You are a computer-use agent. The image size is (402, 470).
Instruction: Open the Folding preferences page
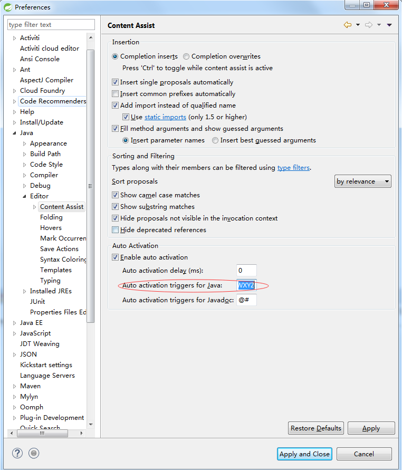(51, 217)
